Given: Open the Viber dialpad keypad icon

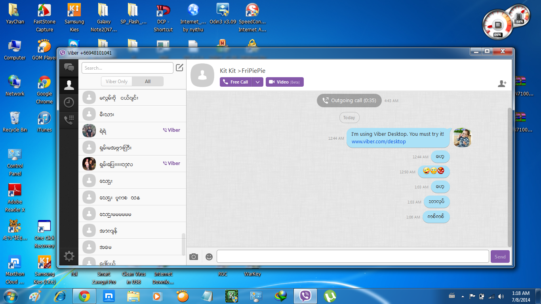Looking at the screenshot, I should 69,120.
